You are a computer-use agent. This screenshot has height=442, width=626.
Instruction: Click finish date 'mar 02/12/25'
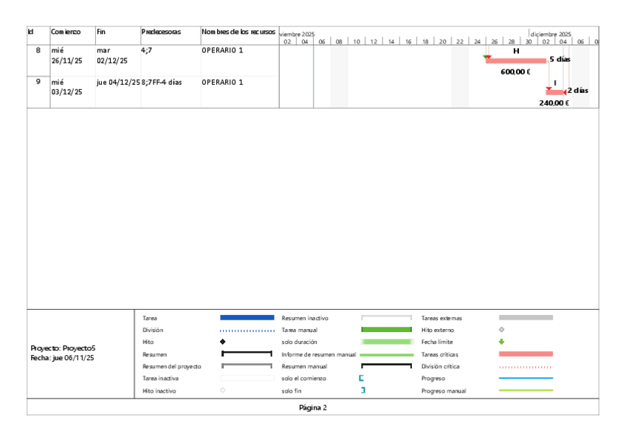pos(112,55)
